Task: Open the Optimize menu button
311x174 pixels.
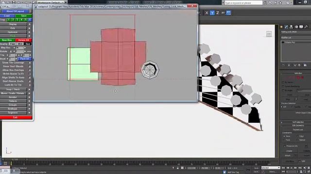Action: pyautogui.click(x=13, y=32)
